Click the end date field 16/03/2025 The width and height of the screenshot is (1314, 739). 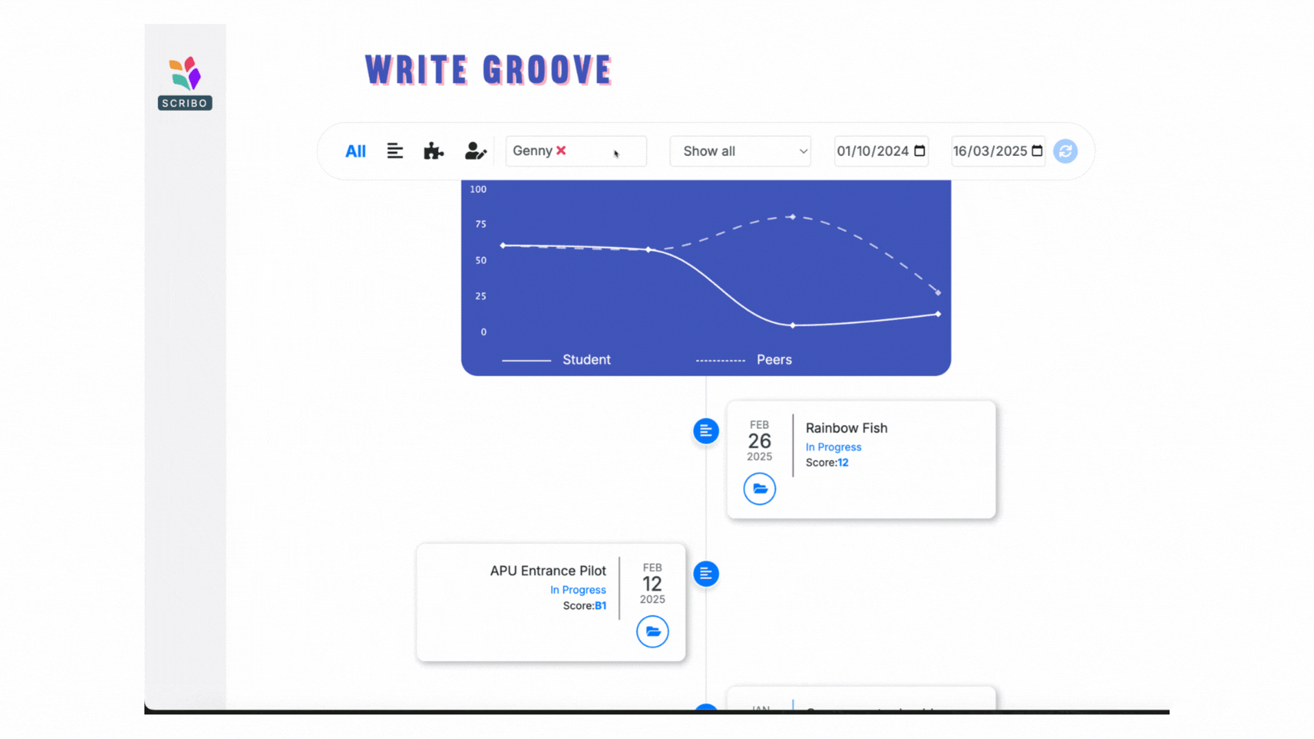pos(998,151)
